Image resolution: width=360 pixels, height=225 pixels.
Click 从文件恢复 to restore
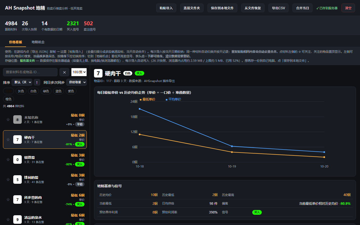pyautogui.click(x=253, y=8)
